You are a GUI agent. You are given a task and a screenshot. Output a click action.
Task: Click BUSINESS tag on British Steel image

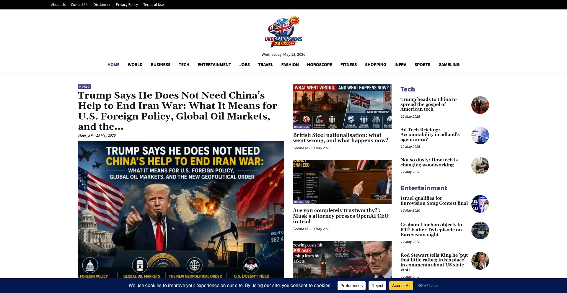(x=302, y=127)
